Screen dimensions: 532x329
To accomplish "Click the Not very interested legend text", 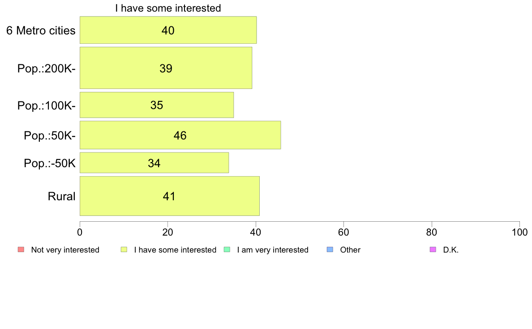I will pyautogui.click(x=65, y=250).
